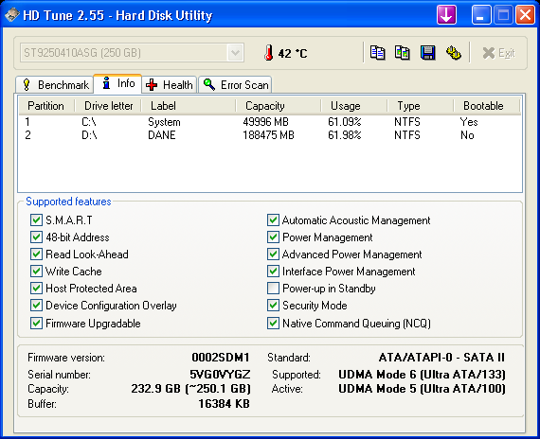Click the HD Tune application icon in title bar
Screen dimensions: 540x439
(11, 15)
